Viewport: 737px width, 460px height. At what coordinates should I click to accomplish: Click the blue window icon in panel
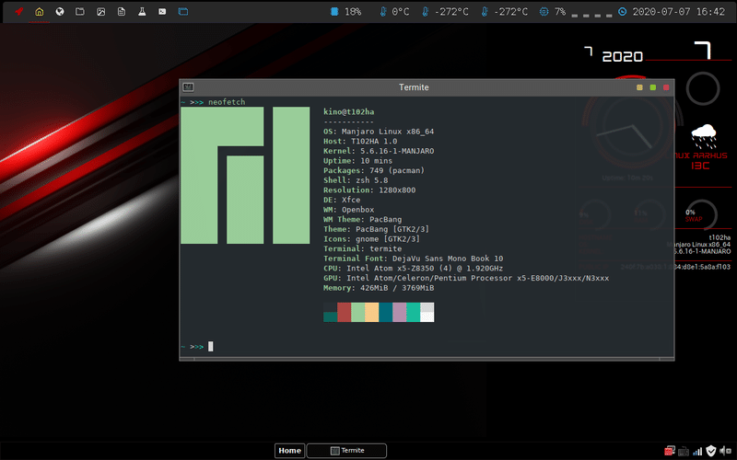183,12
